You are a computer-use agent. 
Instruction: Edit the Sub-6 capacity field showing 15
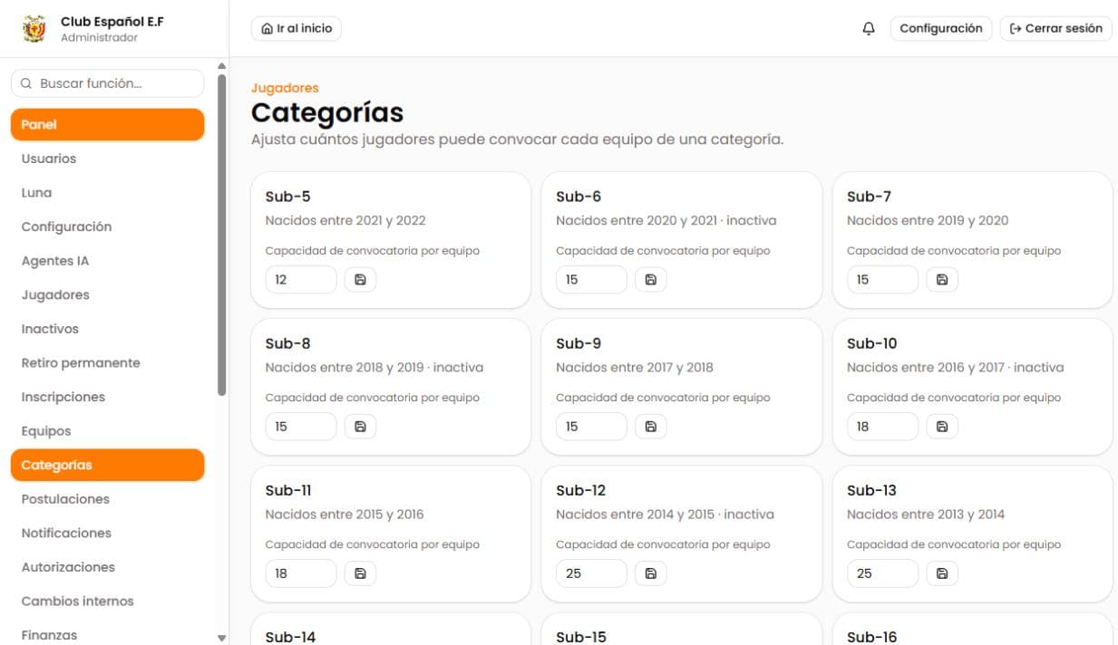click(x=592, y=280)
